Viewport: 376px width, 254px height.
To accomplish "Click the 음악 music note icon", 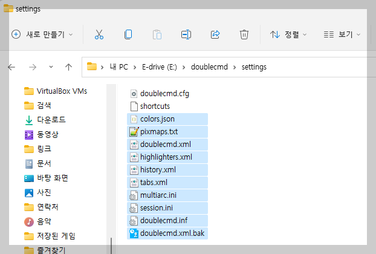I will (x=29, y=222).
